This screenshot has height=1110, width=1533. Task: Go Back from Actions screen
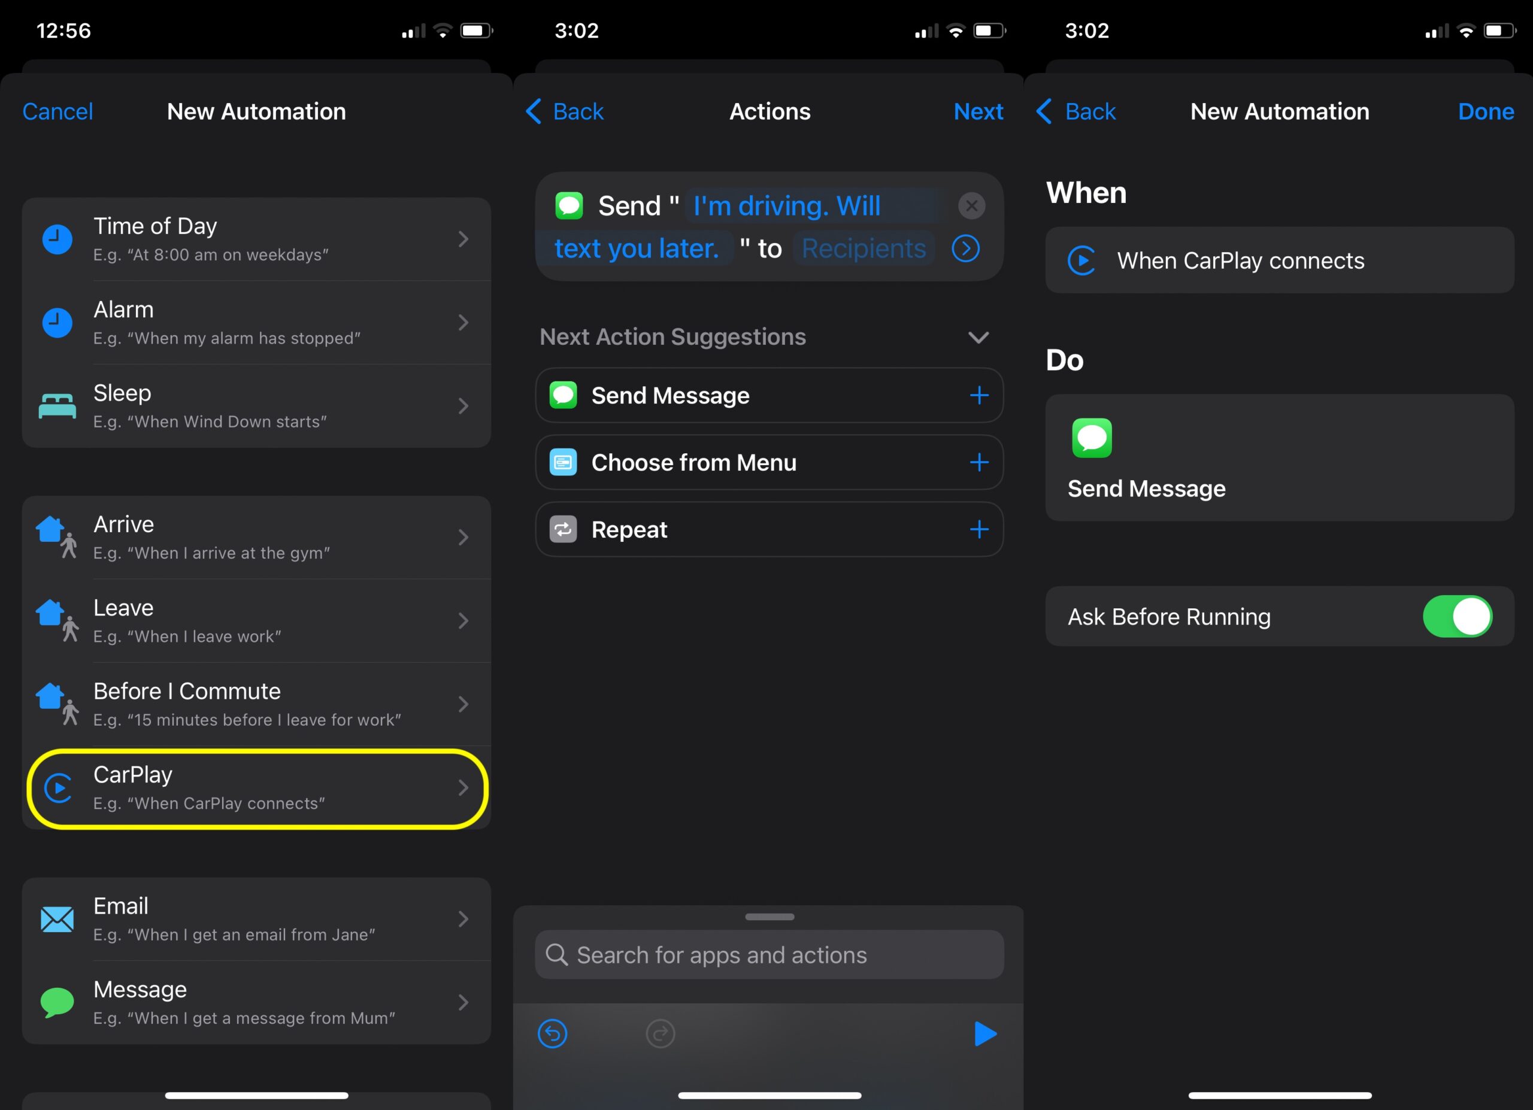(565, 111)
